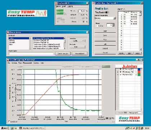
Task: Click first quick launch icon on taskbar
Action: pyautogui.click(x=12, y=128)
